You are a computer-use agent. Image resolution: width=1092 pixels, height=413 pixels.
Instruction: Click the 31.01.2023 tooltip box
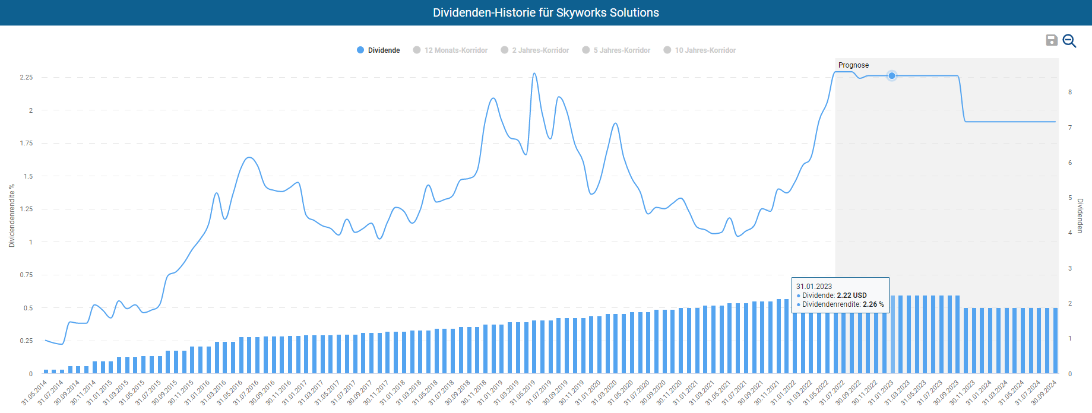pos(840,295)
